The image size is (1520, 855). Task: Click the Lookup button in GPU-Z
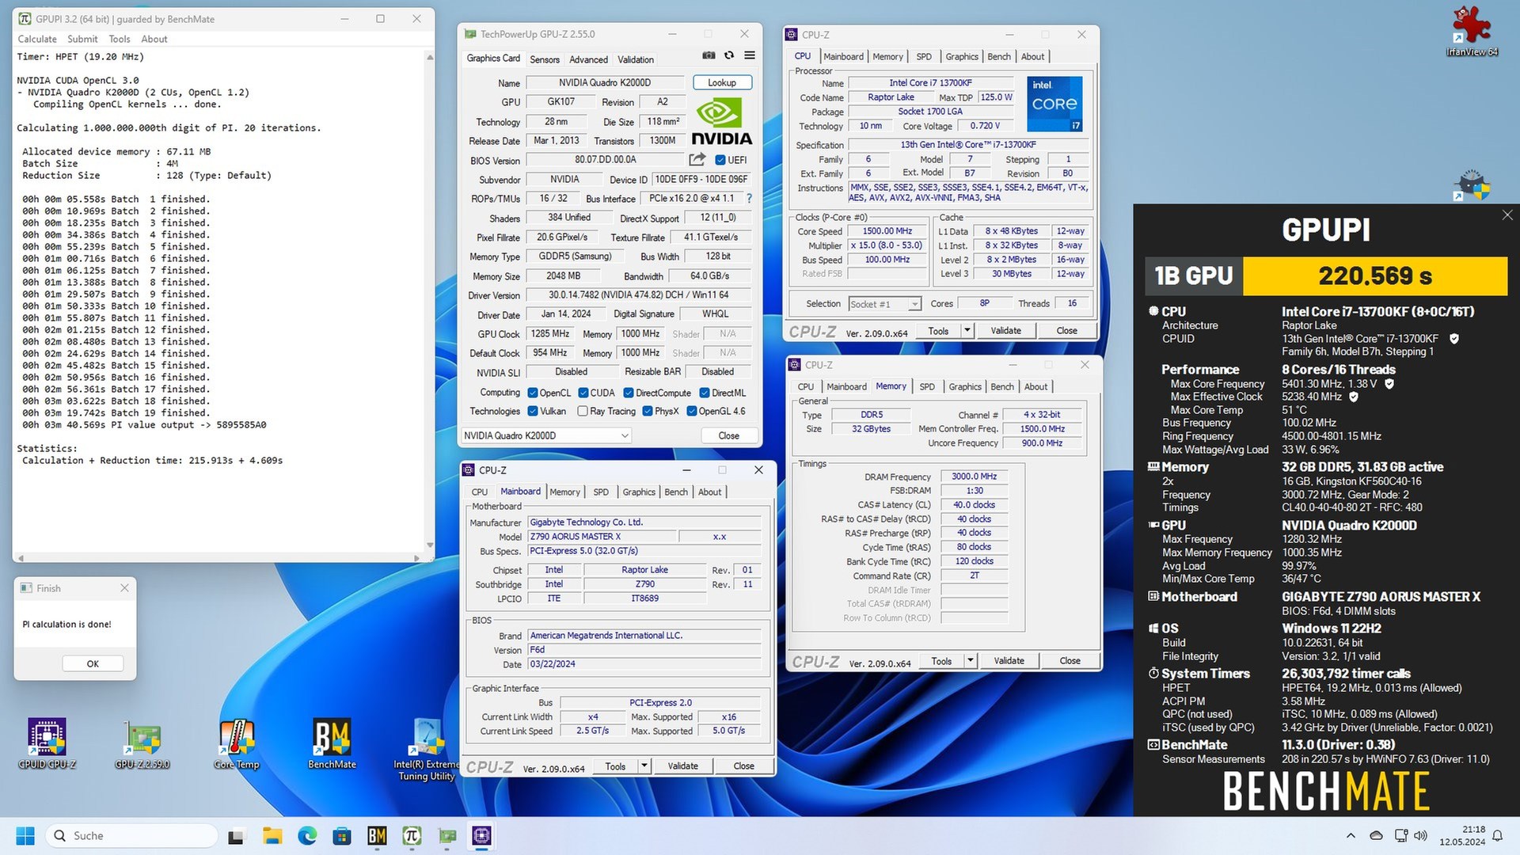[722, 82]
